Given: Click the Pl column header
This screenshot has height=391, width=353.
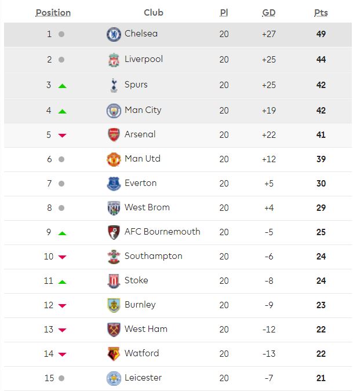Looking at the screenshot, I should pyautogui.click(x=224, y=13).
